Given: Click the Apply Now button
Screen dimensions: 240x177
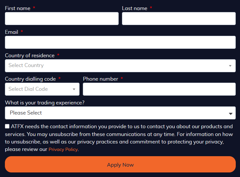Looking at the screenshot, I should click(120, 164).
